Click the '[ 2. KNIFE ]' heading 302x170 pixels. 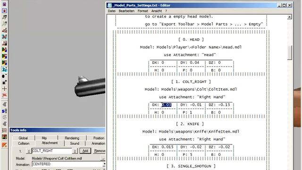pyautogui.click(x=190, y=124)
